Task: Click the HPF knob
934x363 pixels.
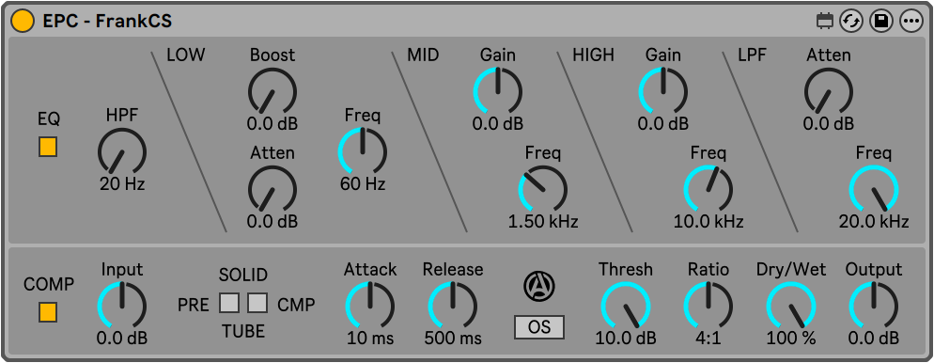Action: coord(122,152)
